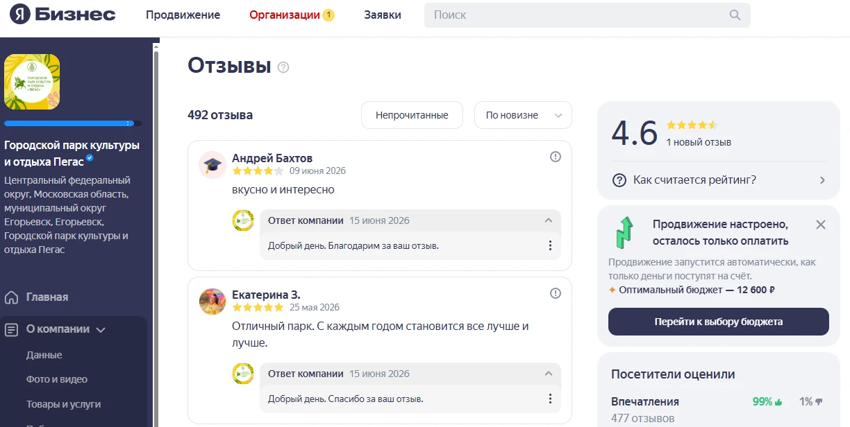Click the help icon next to Отзывы heading
Image resolution: width=850 pixels, height=427 pixels.
[x=283, y=67]
